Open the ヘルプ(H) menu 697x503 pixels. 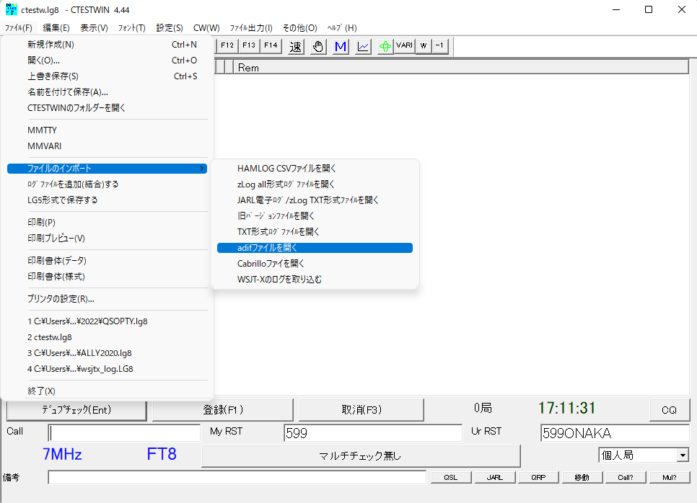(x=342, y=28)
